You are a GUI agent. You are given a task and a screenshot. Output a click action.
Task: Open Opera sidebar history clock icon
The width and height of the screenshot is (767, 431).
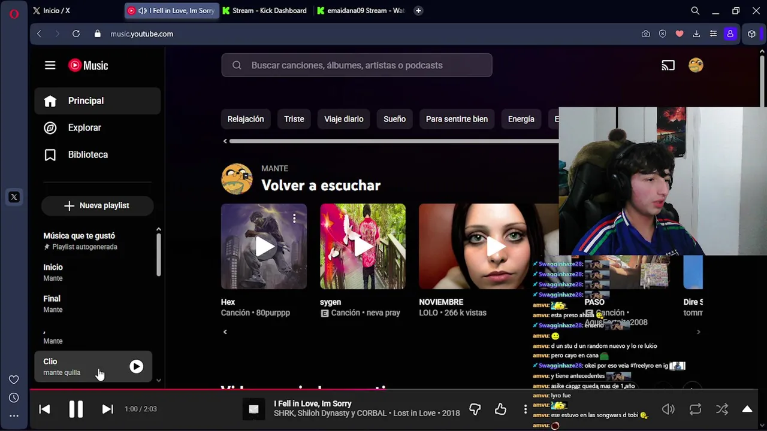[14, 397]
